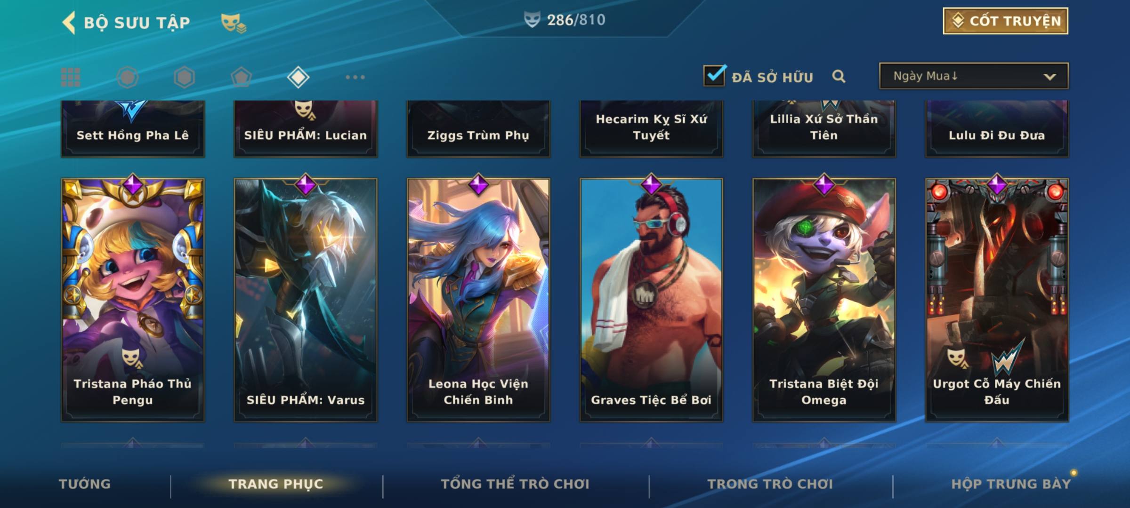Viewport: 1130px width, 508px height.
Task: Select the diamond rarity filter icon
Action: click(x=298, y=77)
